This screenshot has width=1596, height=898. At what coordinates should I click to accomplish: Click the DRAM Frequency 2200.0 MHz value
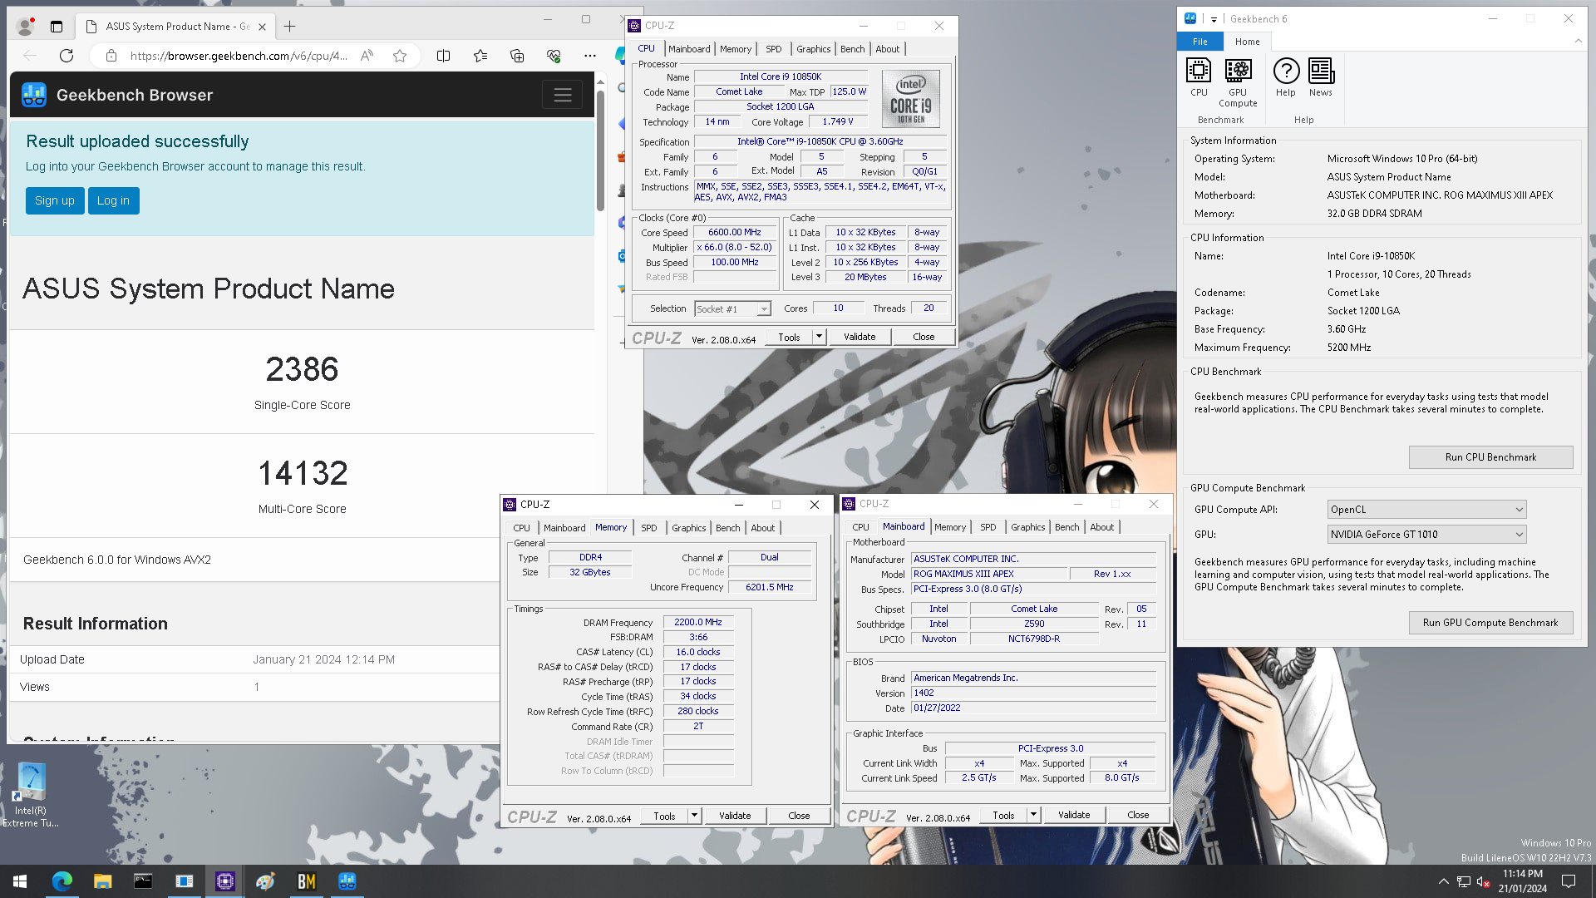point(698,622)
